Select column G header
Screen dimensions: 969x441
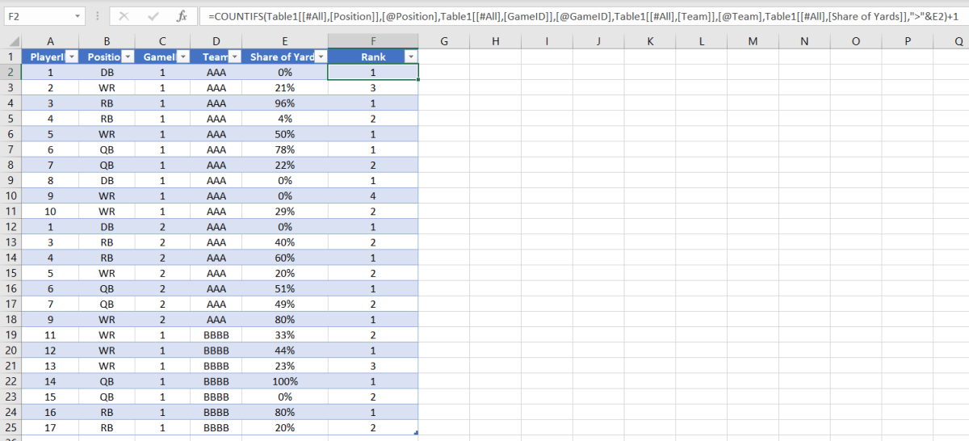click(x=444, y=41)
